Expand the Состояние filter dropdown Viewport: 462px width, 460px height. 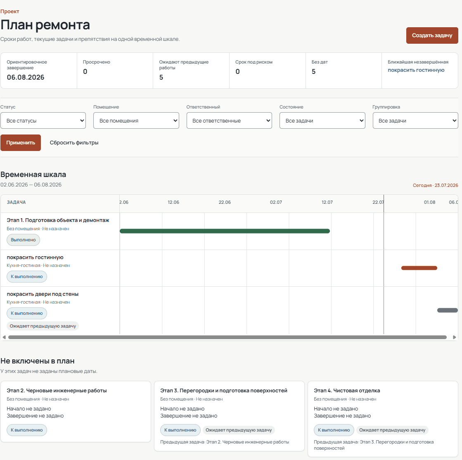click(x=322, y=120)
